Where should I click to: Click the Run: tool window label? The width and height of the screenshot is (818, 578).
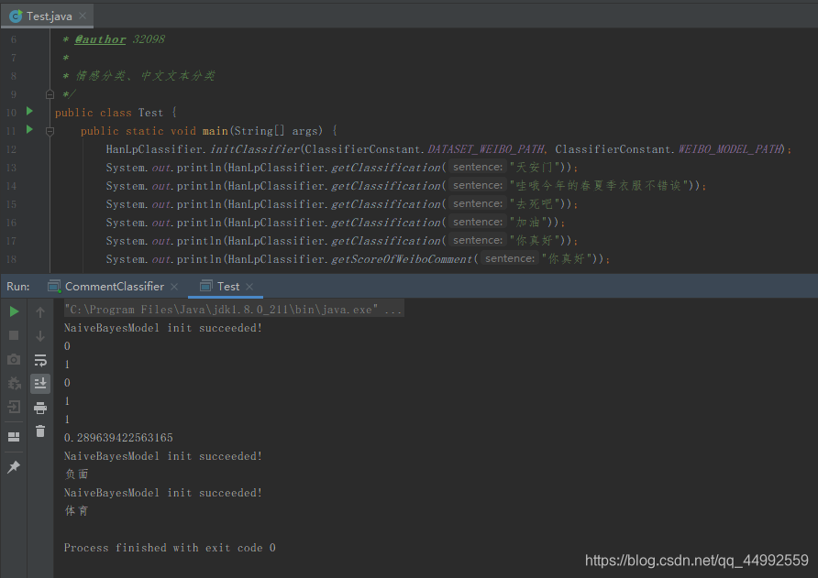pyautogui.click(x=17, y=287)
